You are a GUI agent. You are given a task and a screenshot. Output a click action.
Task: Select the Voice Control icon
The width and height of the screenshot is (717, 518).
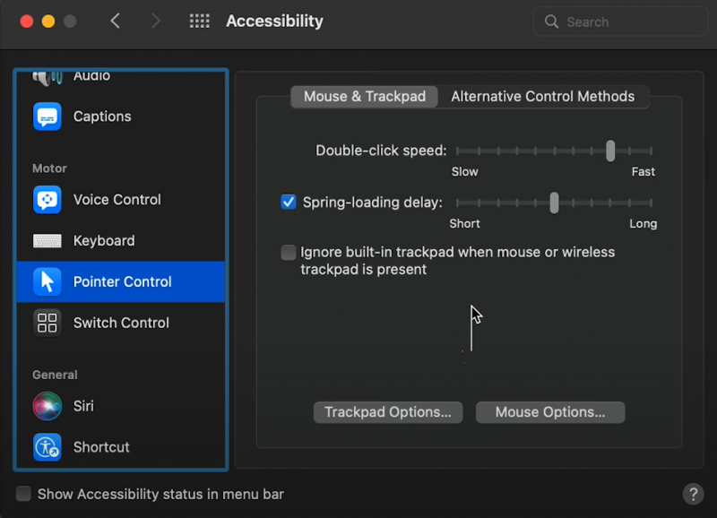click(x=48, y=199)
